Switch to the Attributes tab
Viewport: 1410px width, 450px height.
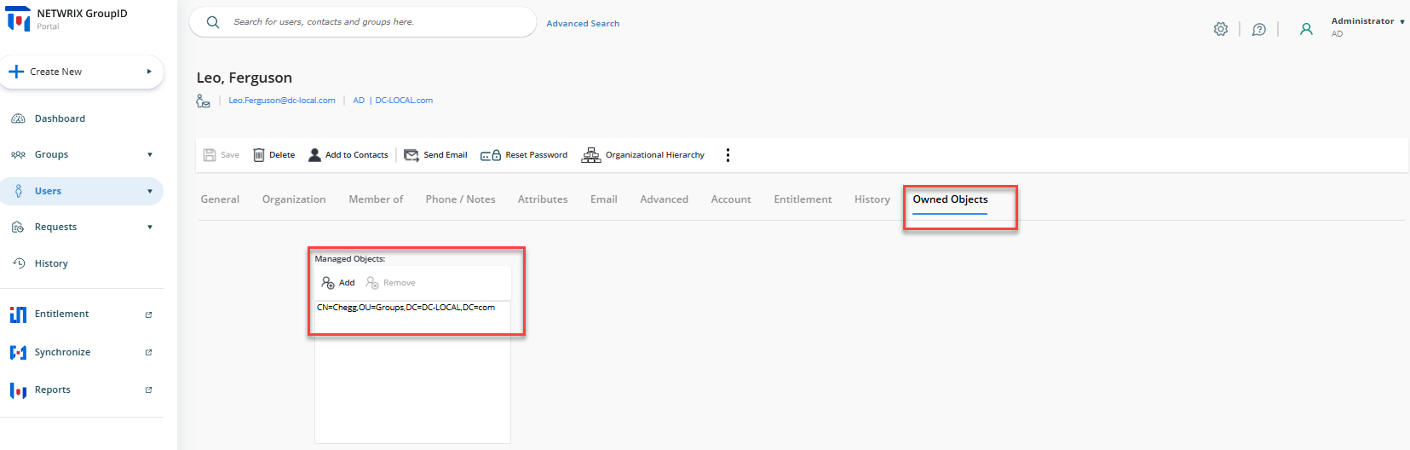[543, 199]
